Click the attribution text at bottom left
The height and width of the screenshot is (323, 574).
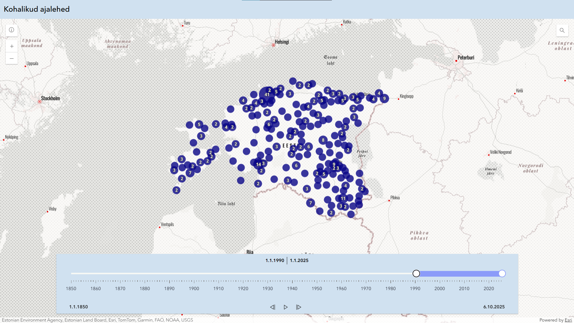[97, 320]
